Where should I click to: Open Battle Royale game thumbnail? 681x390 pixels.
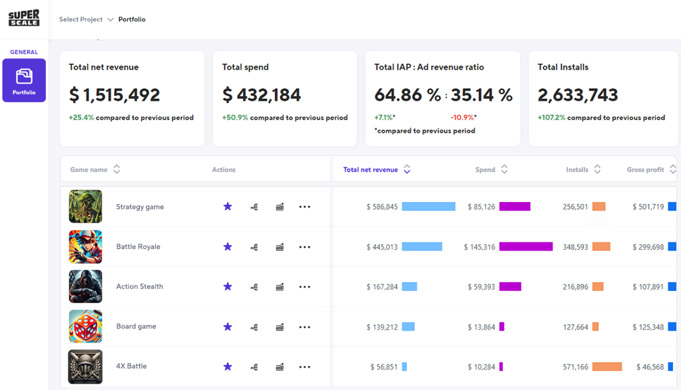(86, 246)
